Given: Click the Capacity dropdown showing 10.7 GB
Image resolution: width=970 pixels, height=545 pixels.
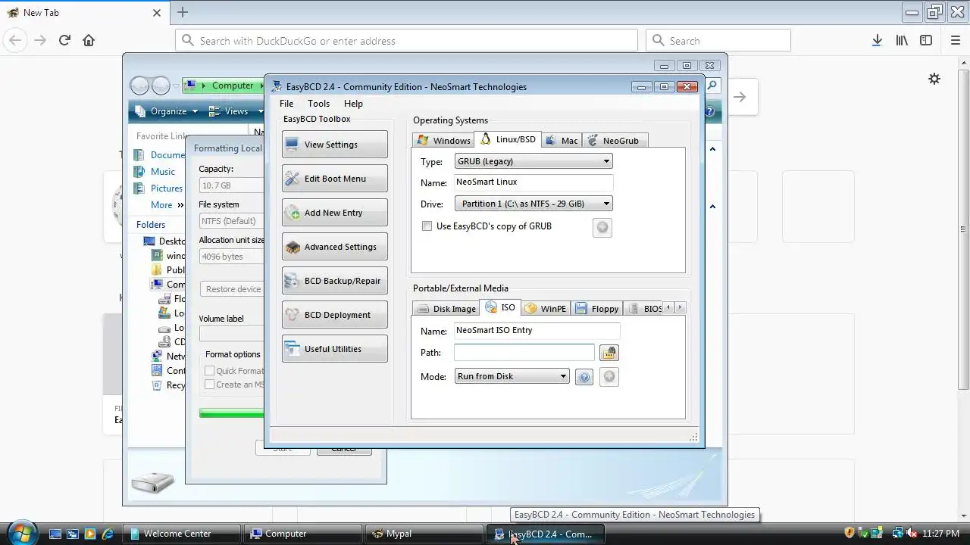Looking at the screenshot, I should coord(231,185).
